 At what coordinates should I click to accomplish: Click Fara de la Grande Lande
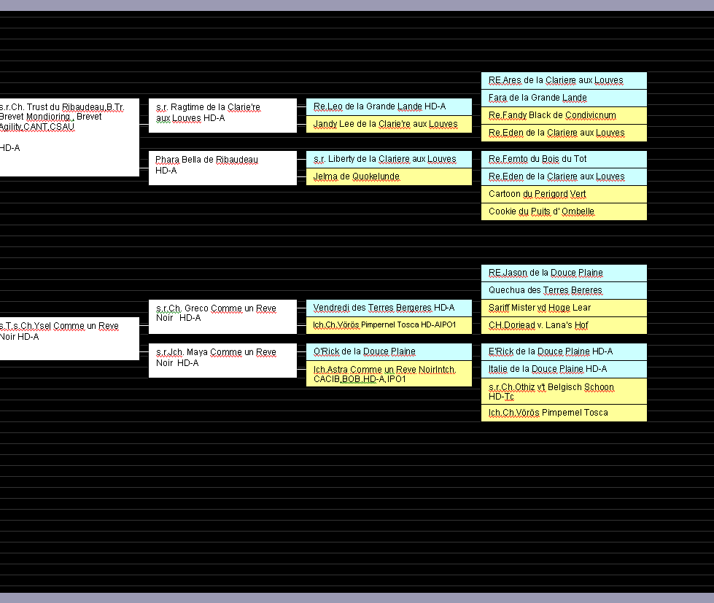click(564, 98)
